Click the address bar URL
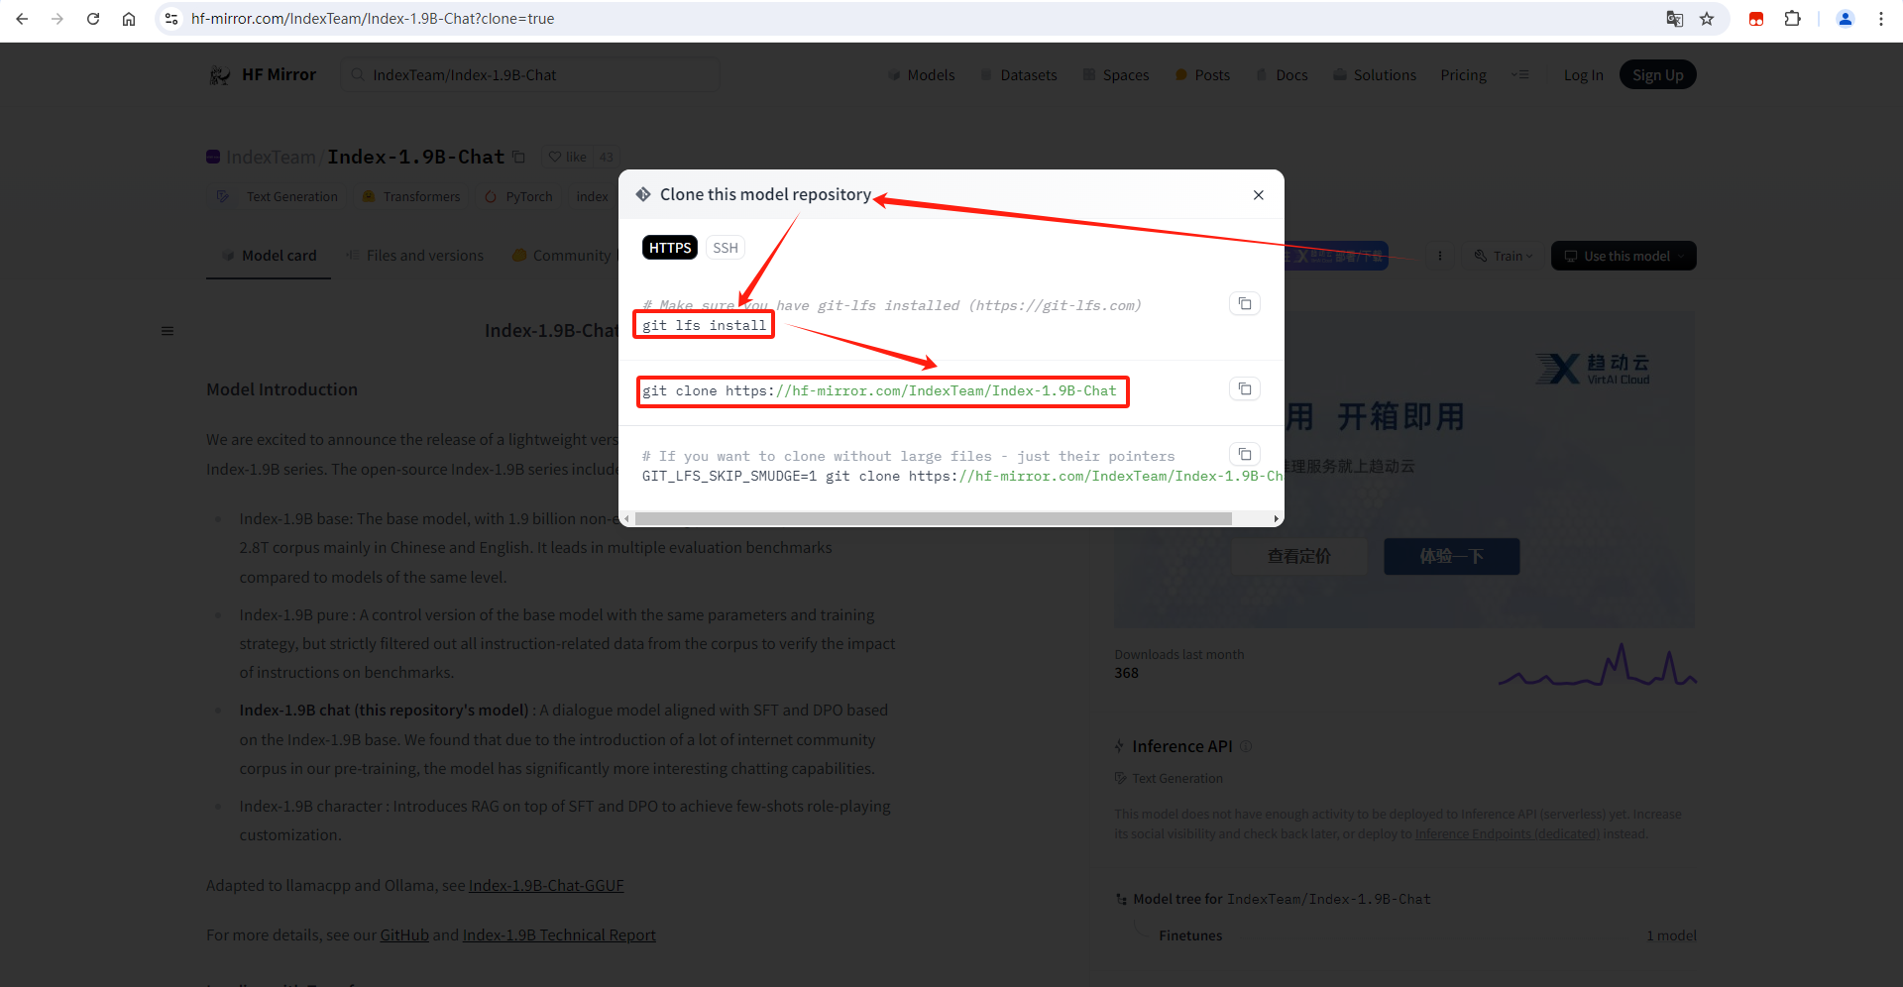1903x987 pixels. click(x=373, y=19)
